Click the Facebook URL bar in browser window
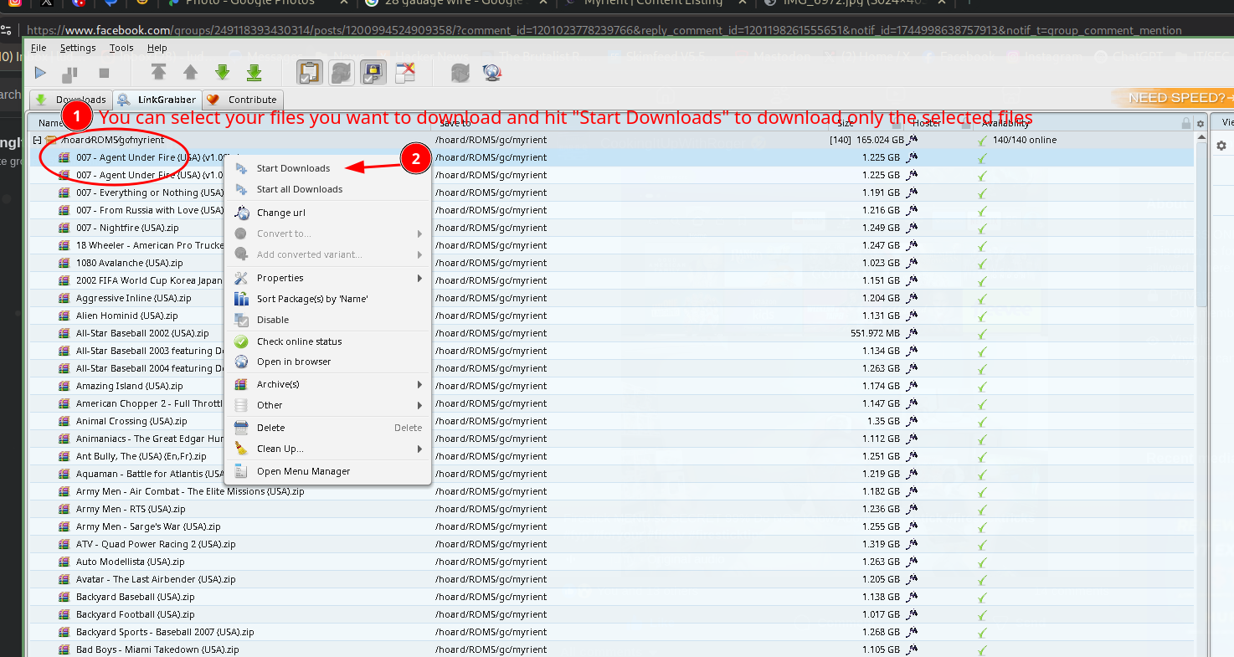 pyautogui.click(x=604, y=30)
